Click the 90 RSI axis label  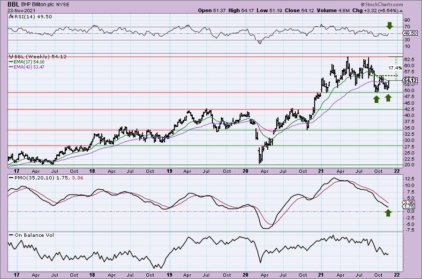click(407, 20)
